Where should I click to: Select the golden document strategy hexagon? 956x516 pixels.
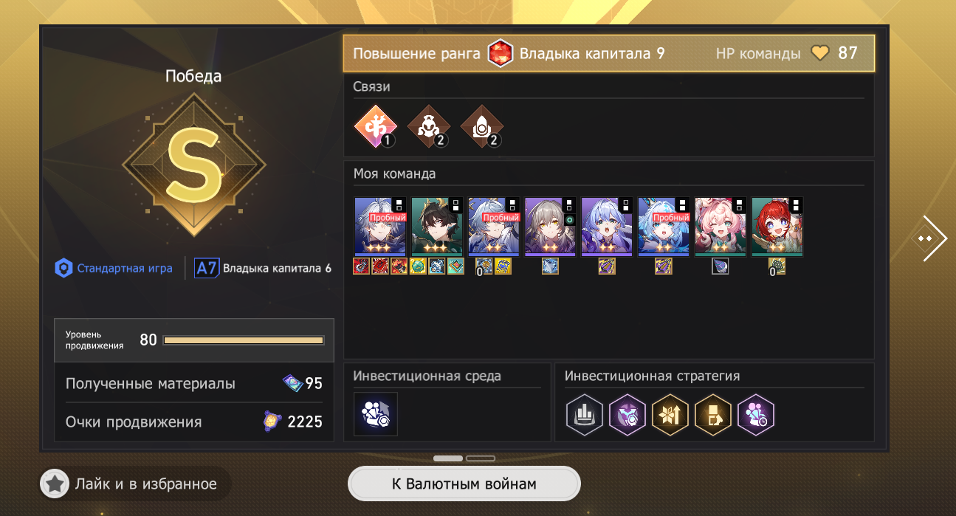tap(713, 414)
